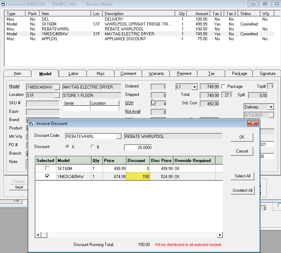Screen dimensions: 281x253
Task: Switch to the Tax tab
Action: tap(211, 73)
